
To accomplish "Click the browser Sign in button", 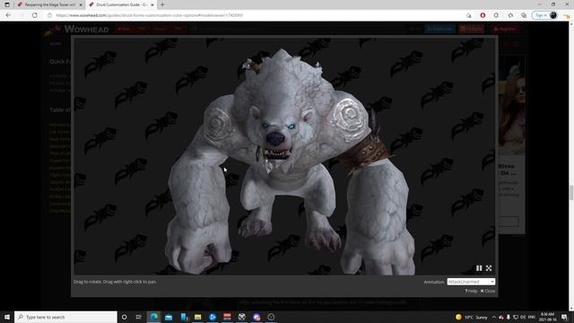I will pyautogui.click(x=541, y=15).
